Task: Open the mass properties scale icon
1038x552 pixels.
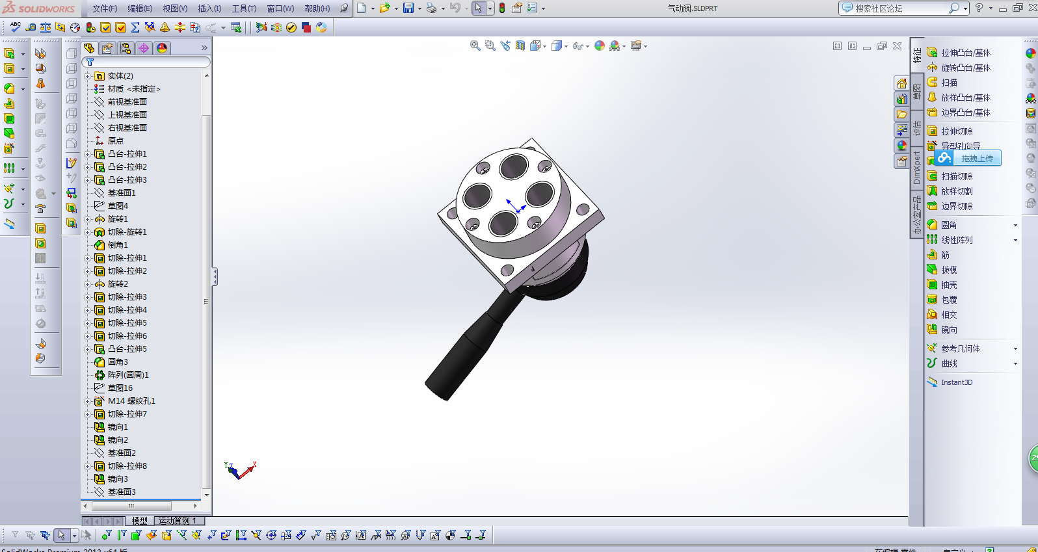Action: click(x=46, y=27)
